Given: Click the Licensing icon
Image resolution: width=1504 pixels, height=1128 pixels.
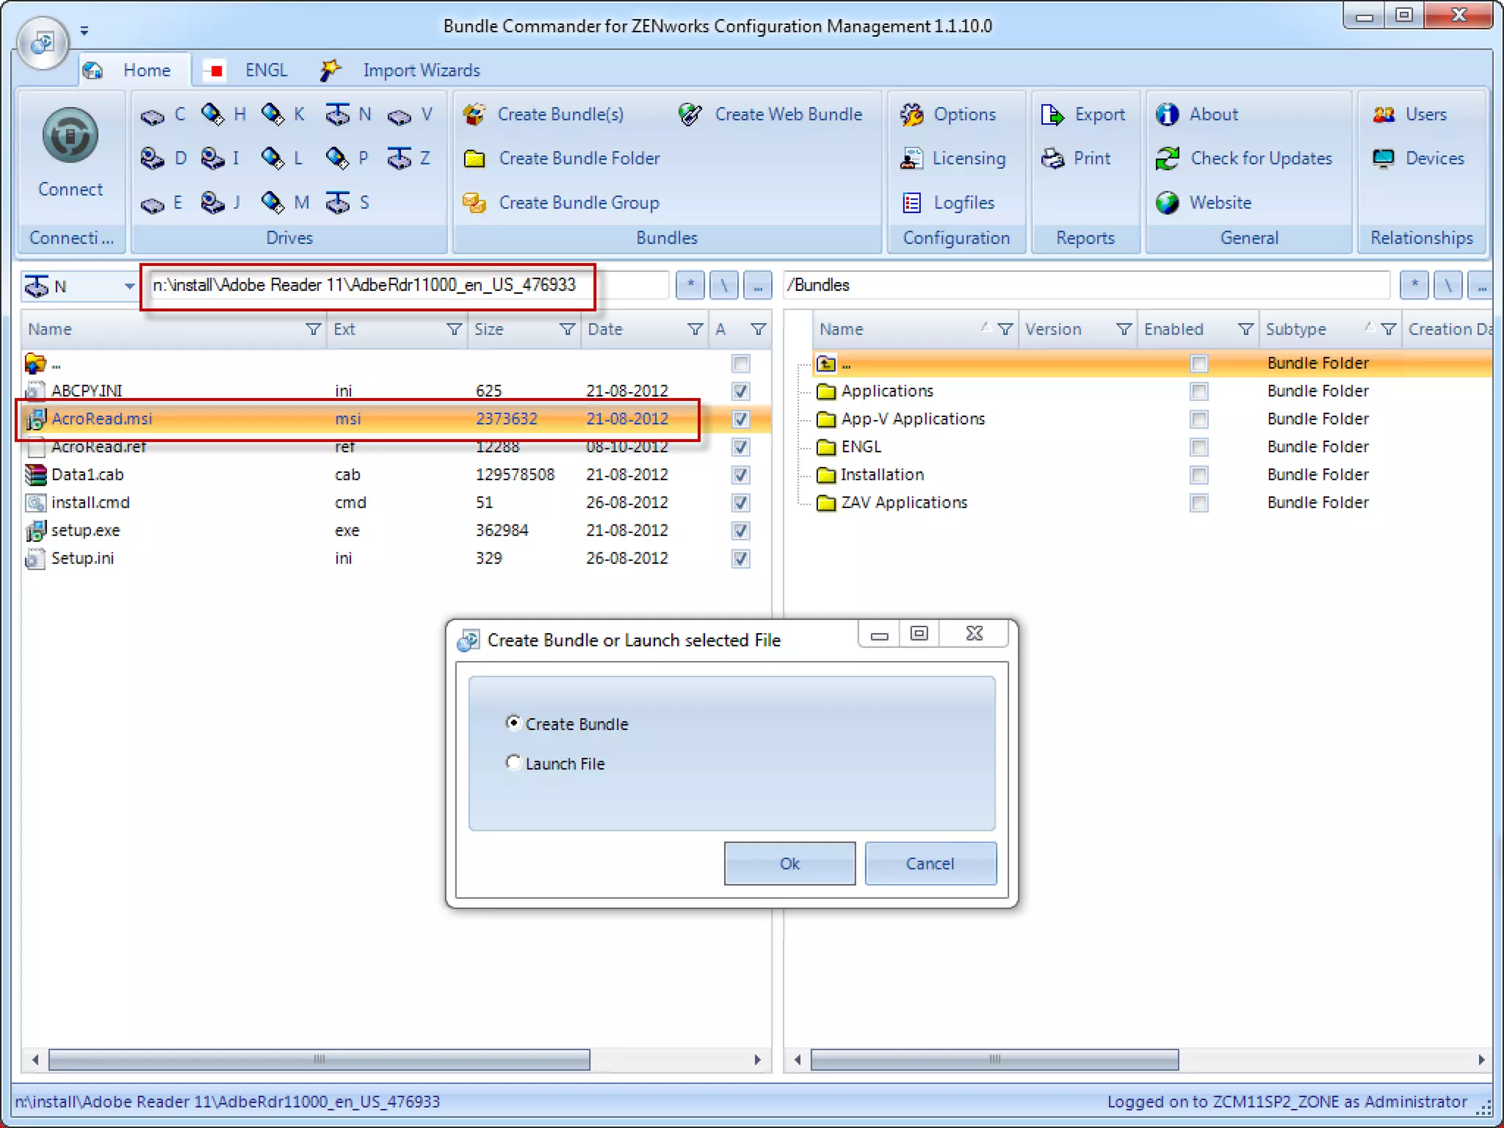Looking at the screenshot, I should (912, 159).
